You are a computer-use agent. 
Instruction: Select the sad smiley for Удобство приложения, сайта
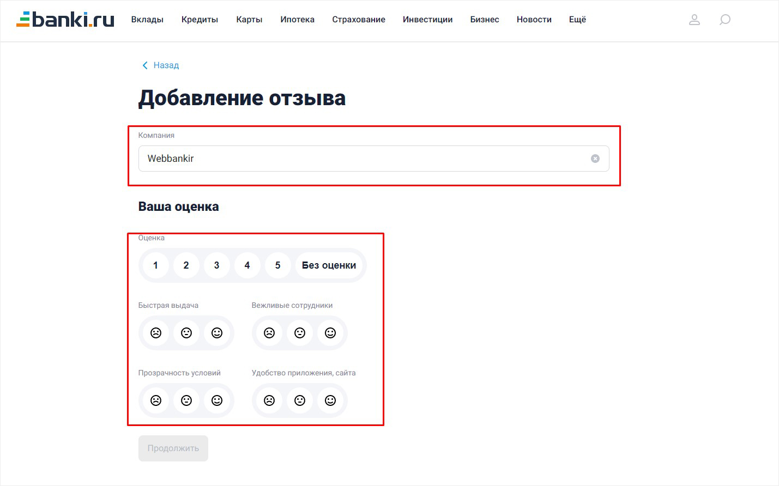point(269,400)
